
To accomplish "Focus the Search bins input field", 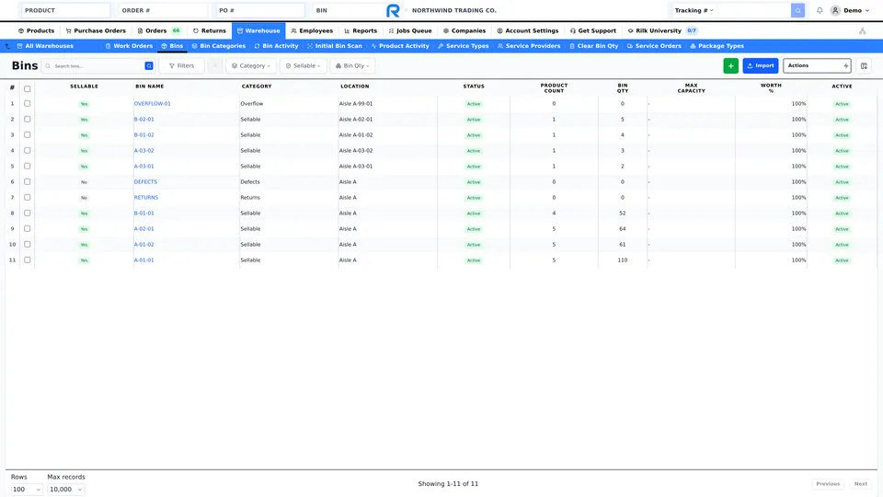I will (97, 66).
